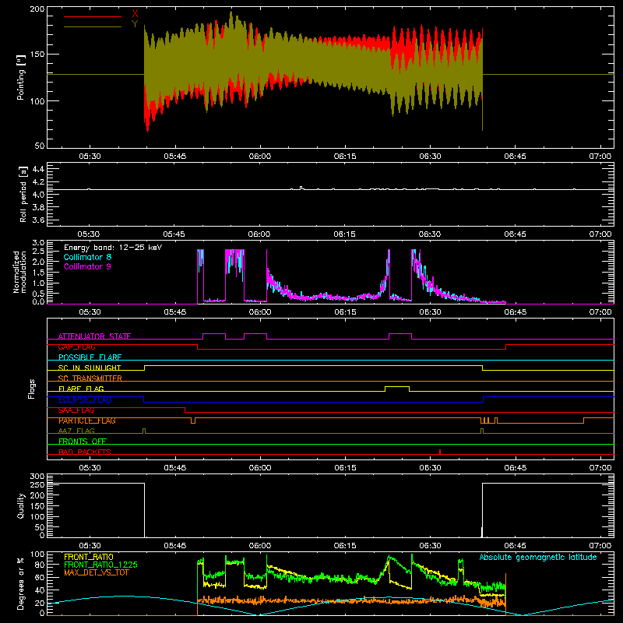
Task: Click 06:15 time label under roll period plot
Action: tap(344, 234)
